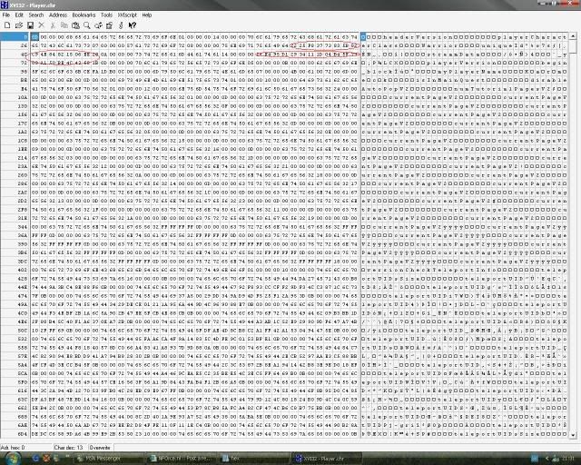Image resolution: width=581 pixels, height=465 pixels.
Task: Open the Bookmarks menu
Action: tap(84, 15)
